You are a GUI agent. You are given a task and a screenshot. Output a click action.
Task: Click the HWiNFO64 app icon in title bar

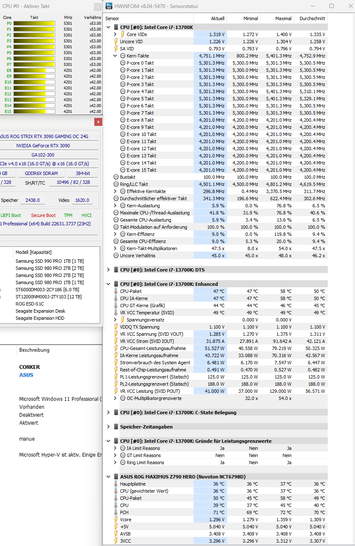pyautogui.click(x=109, y=6)
